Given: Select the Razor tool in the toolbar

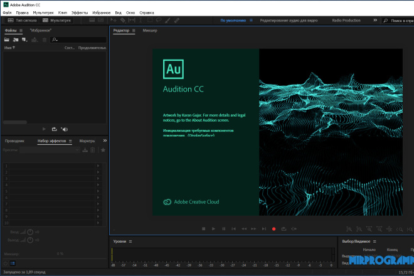Looking at the screenshot, I should point(123,20).
